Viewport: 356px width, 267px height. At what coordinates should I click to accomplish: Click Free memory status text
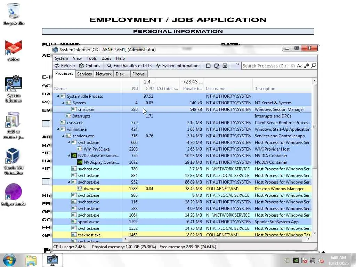pos(188,246)
